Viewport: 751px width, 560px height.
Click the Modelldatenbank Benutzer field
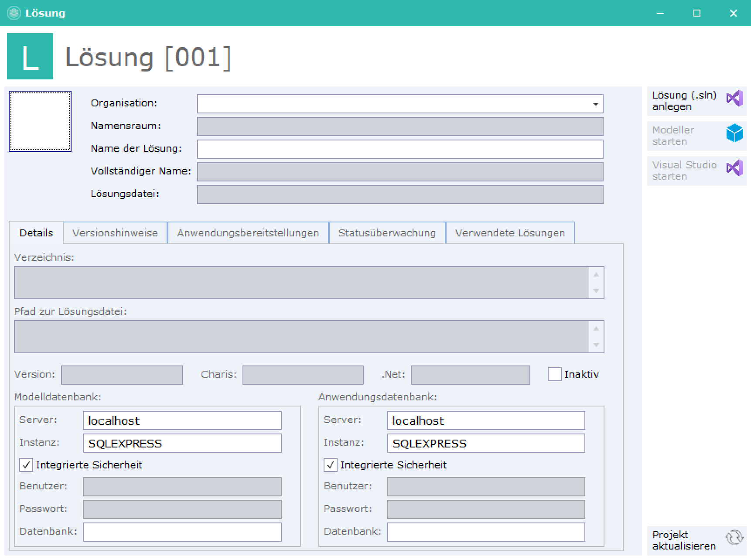click(182, 487)
